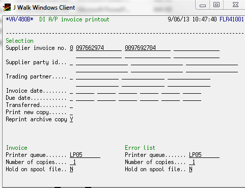Click the Supplier invoice no. label
This screenshot has height=188, width=245.
point(36,48)
